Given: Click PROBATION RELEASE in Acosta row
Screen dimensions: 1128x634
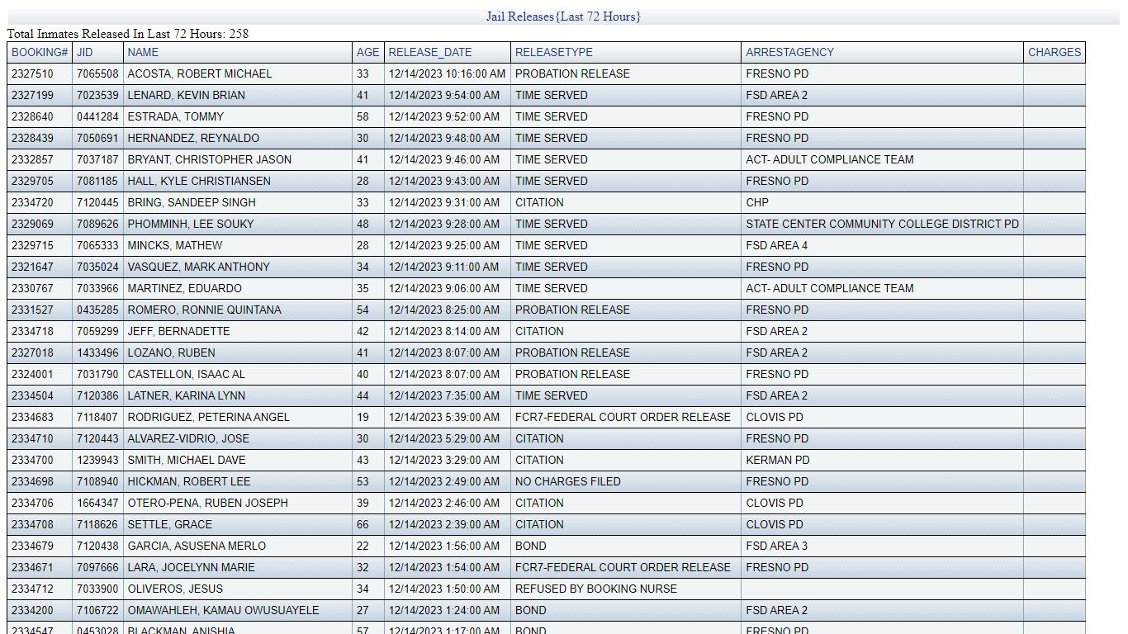Looking at the screenshot, I should 572,73.
